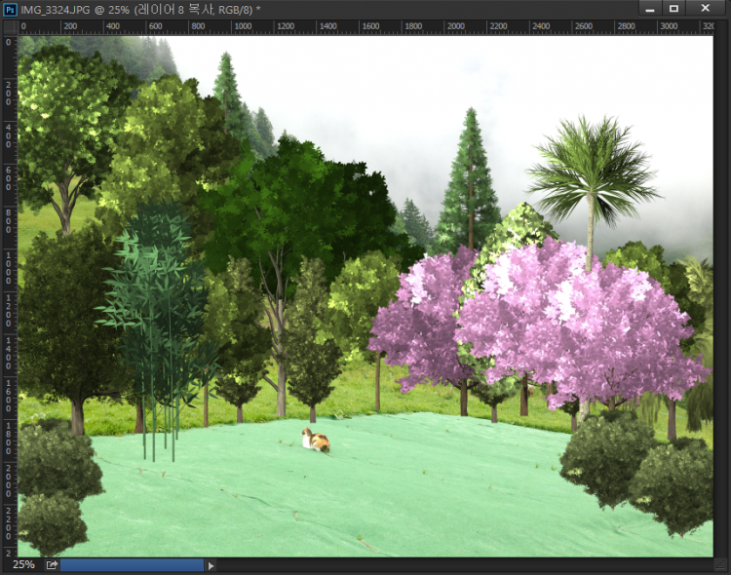Click the vertical ruler beside the canvas
The height and width of the screenshot is (575, 731).
[x=9, y=292]
